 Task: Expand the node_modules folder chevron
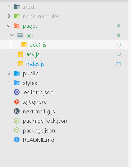[9, 16]
